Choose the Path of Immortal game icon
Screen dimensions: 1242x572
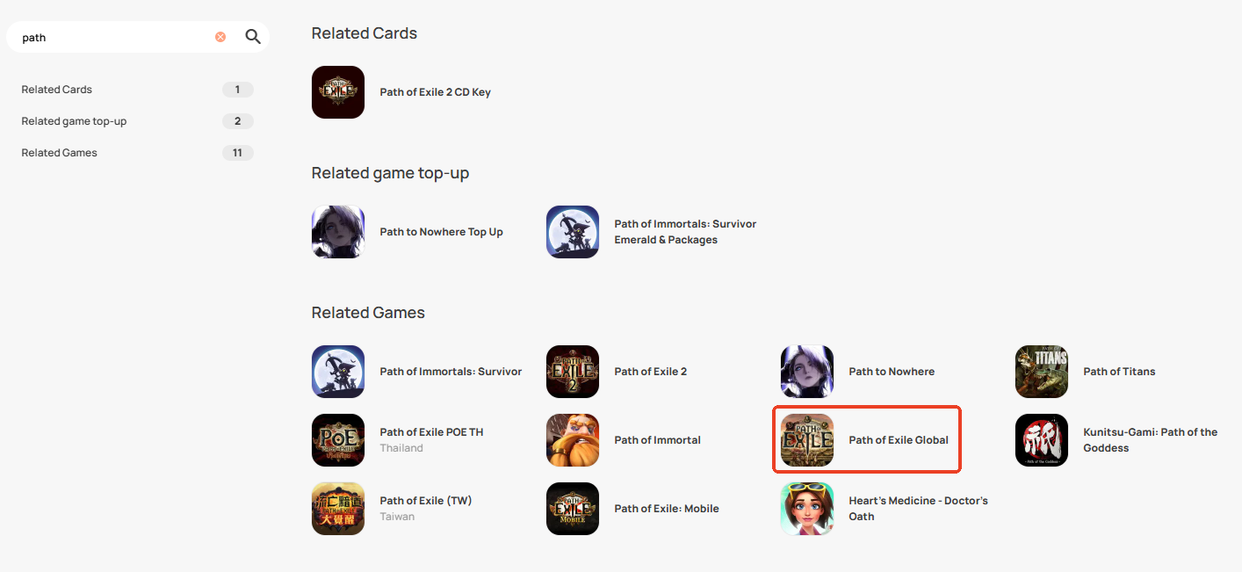tap(573, 440)
